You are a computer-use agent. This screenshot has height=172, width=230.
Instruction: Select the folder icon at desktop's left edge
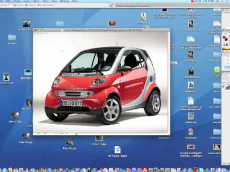point(12,38)
